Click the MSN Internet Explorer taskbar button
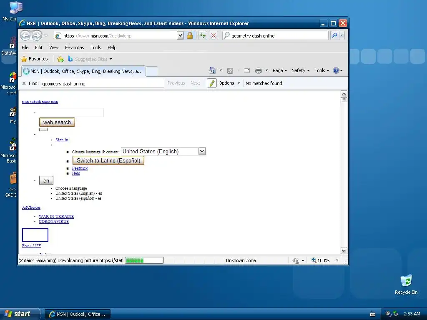Screen dimensions: 427x320 pyautogui.click(x=78, y=314)
